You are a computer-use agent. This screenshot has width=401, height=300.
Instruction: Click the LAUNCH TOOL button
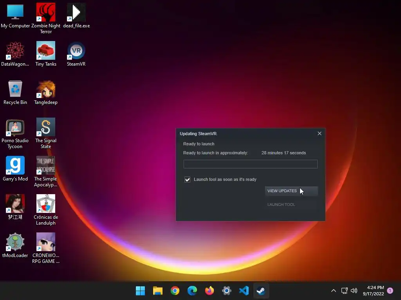[x=291, y=205]
